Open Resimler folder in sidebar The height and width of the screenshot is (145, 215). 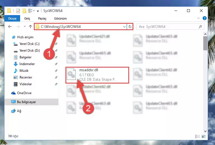coord(26,77)
